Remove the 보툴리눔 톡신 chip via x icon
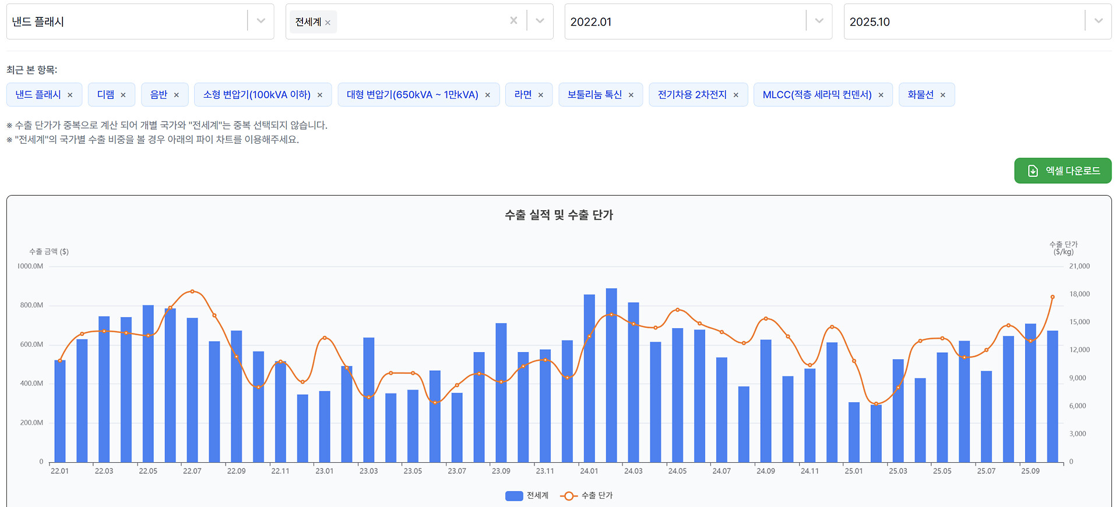The height and width of the screenshot is (507, 1119). click(631, 95)
